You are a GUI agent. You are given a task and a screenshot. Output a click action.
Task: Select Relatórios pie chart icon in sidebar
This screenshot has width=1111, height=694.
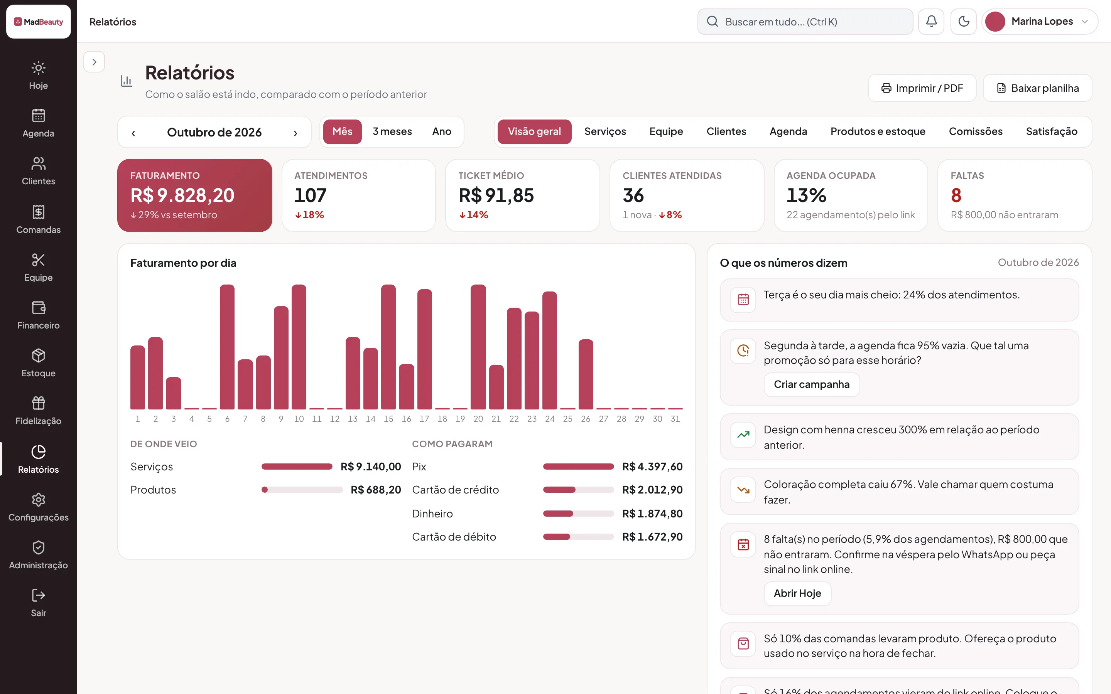38,451
